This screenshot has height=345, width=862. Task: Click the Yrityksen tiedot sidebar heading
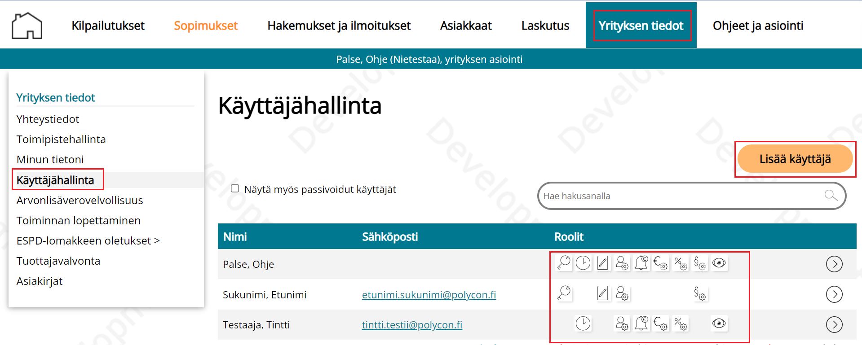(56, 97)
